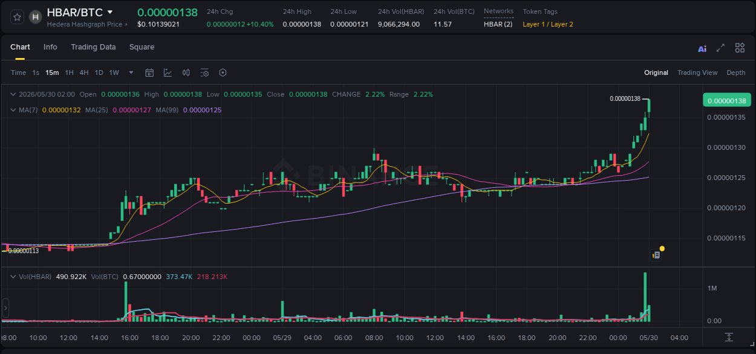
Task: Click the reset chart scale icon
Action: 729,337
